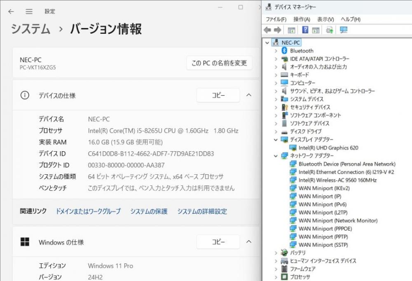The image size is (412, 281).
Task: Click the Bluetooth icon in device tree
Action: [284, 50]
